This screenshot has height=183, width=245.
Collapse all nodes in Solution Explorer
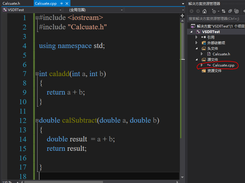pos(230,11)
